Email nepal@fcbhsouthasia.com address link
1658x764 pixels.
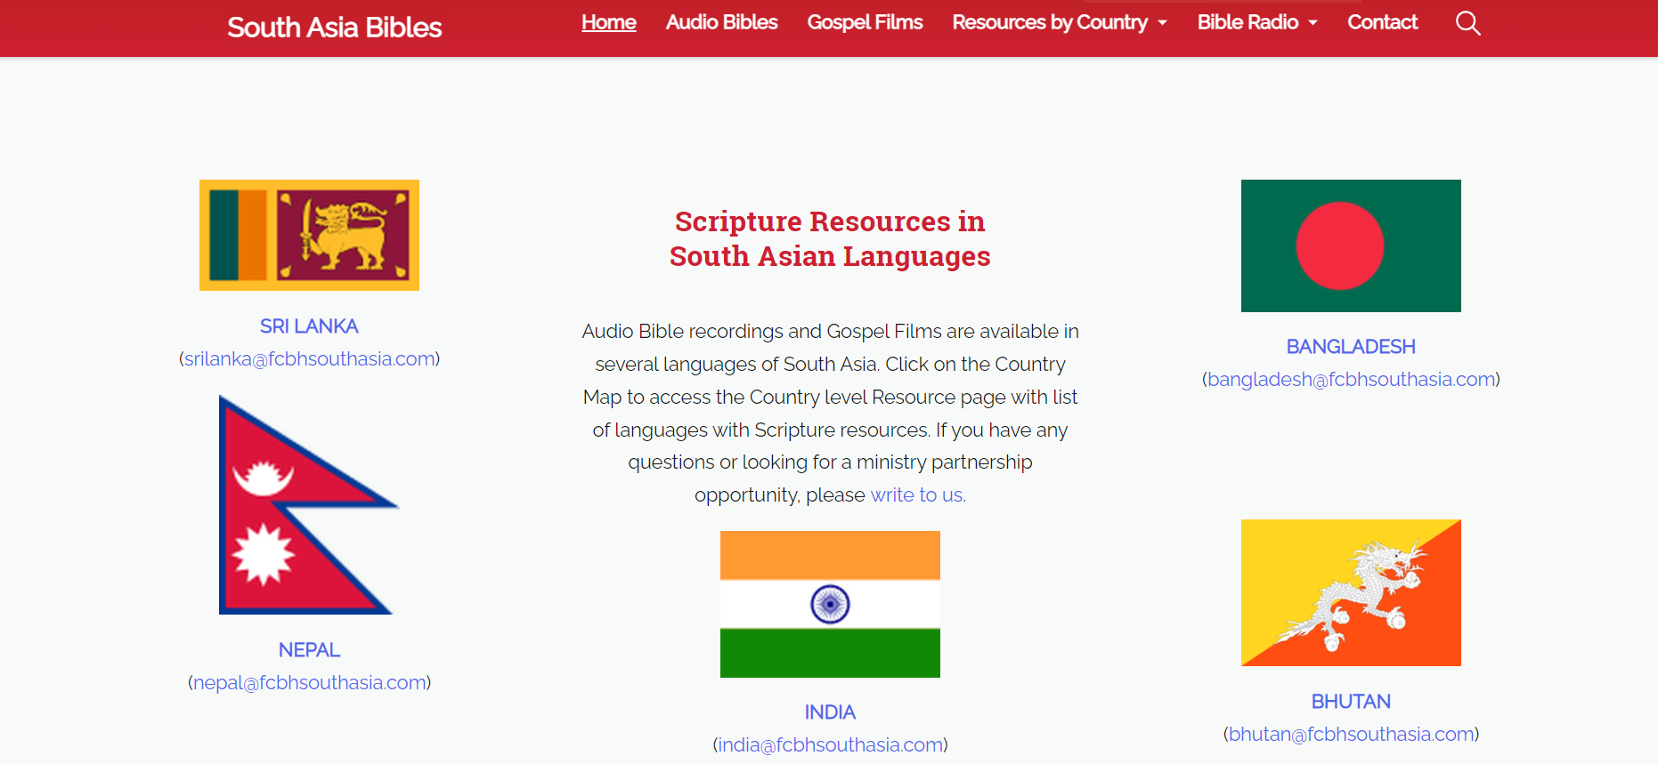pos(309,682)
